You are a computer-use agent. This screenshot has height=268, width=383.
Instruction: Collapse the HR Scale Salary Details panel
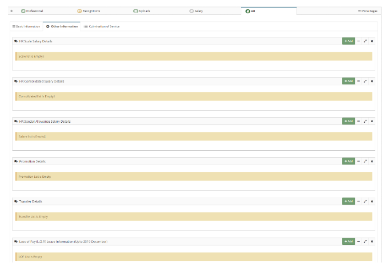coord(359,41)
